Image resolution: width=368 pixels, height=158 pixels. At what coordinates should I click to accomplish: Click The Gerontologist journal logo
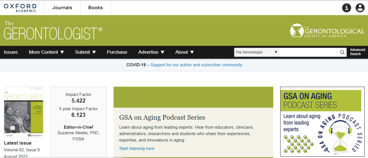pos(53,31)
